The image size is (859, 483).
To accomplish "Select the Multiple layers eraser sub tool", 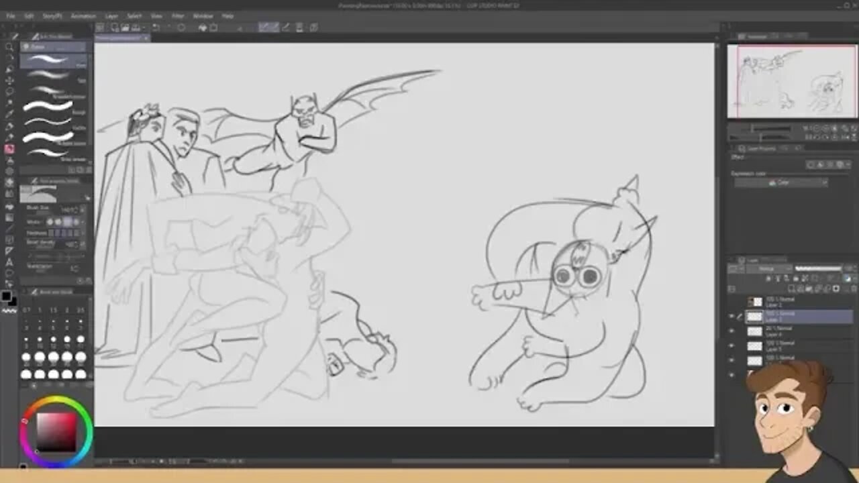I will coord(54,138).
